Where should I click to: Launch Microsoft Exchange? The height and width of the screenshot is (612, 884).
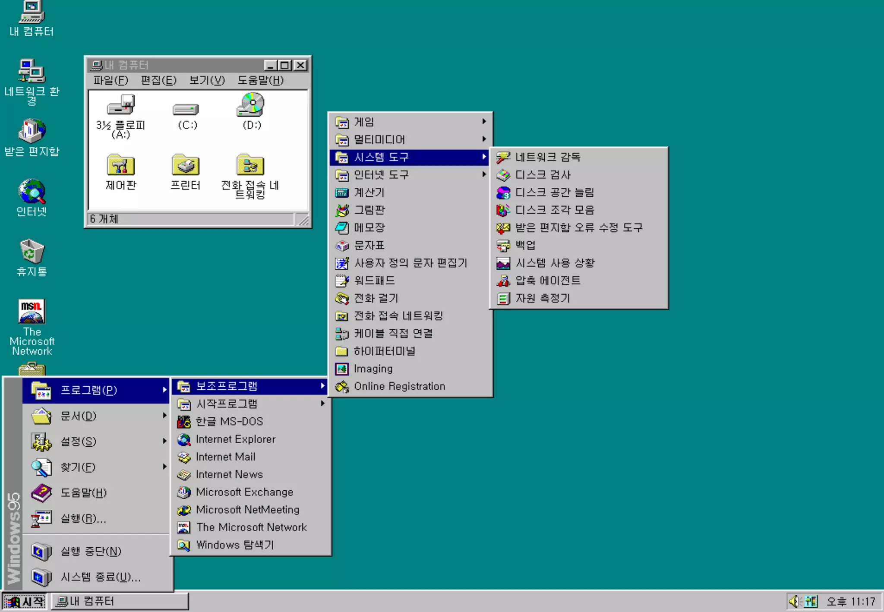coord(251,492)
